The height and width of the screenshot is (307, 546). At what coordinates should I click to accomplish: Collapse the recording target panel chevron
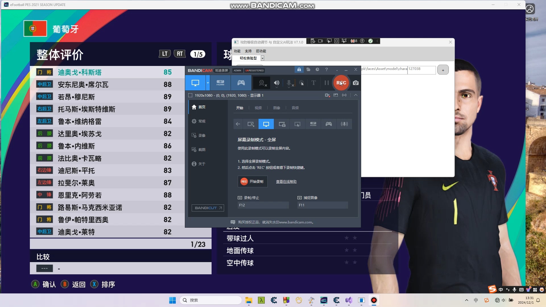(x=356, y=95)
